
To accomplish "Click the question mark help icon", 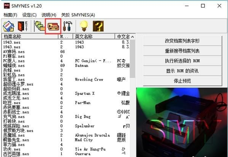I will tap(98, 26).
